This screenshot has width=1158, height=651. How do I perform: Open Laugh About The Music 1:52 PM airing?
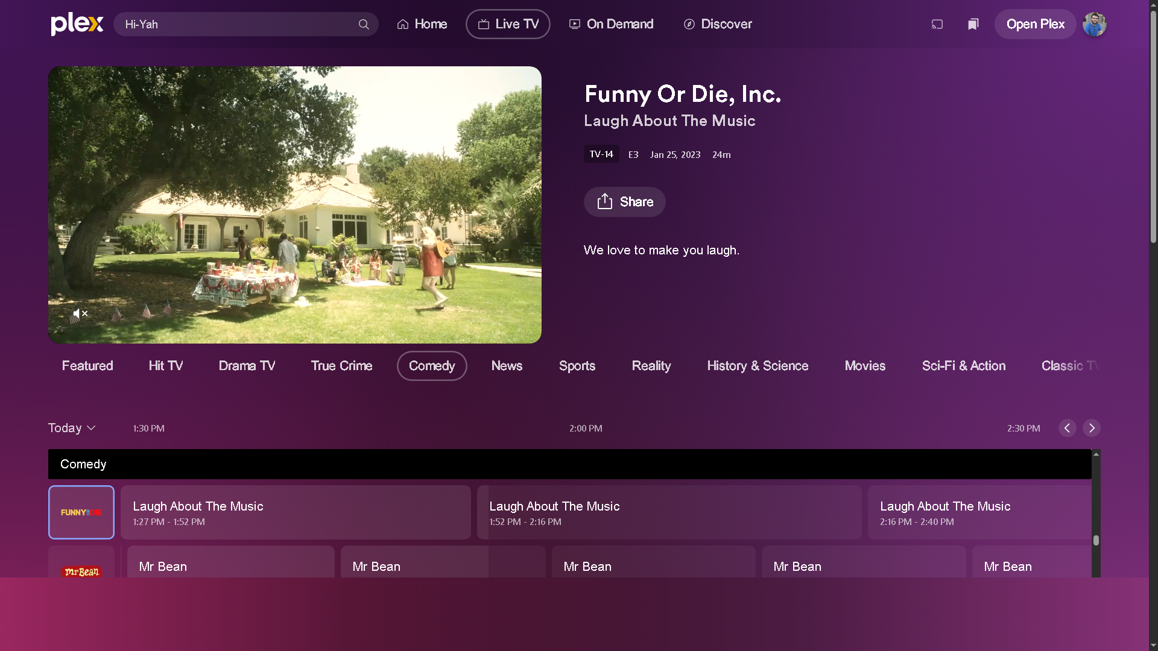click(x=669, y=512)
